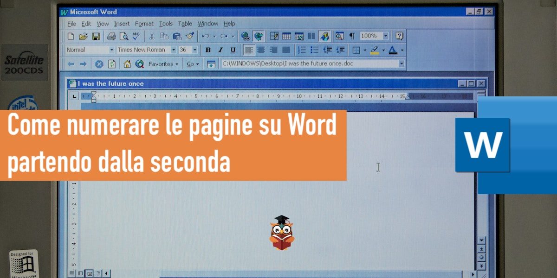Click the Open folder icon
This screenshot has height=278, width=557.
83,36
